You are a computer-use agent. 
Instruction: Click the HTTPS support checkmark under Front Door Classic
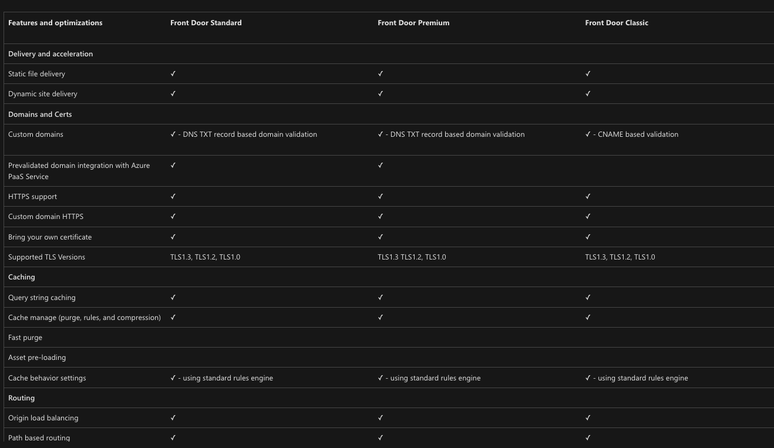(x=588, y=197)
